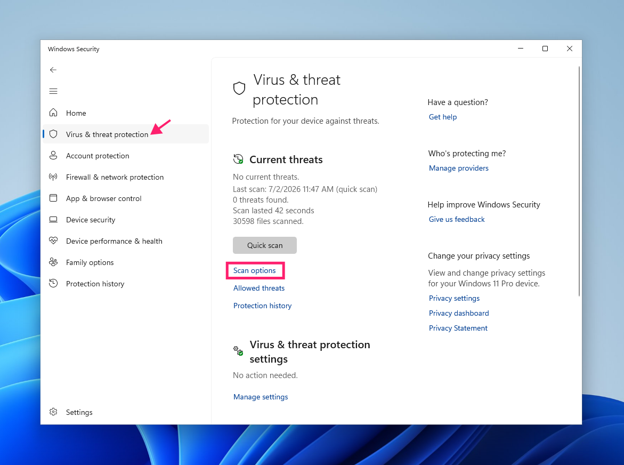Open Privacy settings link

point(454,298)
